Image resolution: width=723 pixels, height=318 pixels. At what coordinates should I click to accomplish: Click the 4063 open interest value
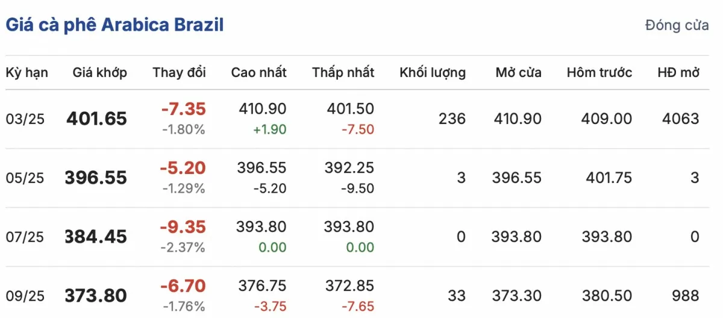(681, 119)
